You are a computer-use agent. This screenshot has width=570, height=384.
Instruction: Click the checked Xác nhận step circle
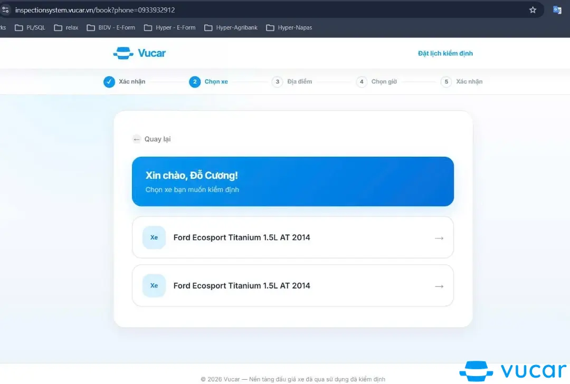[109, 82]
